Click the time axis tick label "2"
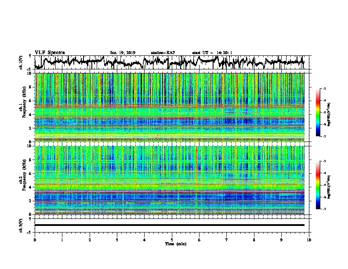This screenshot has width=348, height=269. point(90,240)
